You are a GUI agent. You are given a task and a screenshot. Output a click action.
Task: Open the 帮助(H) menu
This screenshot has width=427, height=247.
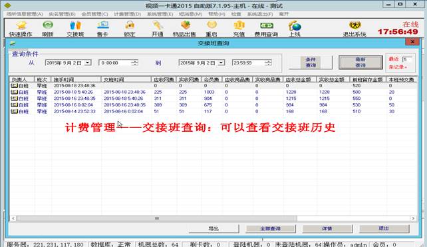pyautogui.click(x=217, y=14)
